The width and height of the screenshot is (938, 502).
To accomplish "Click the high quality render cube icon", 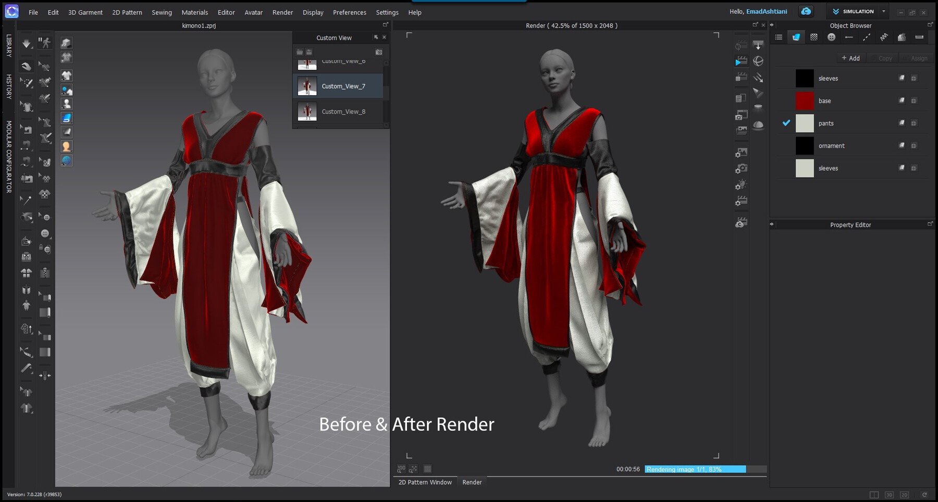I will (x=66, y=43).
